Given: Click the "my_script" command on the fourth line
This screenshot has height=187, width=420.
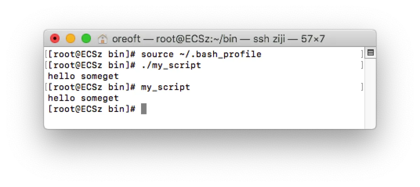Looking at the screenshot, I should coord(166,87).
